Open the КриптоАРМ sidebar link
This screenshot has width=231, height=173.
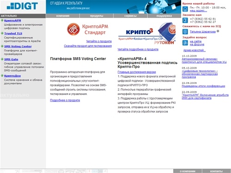pos(12,20)
